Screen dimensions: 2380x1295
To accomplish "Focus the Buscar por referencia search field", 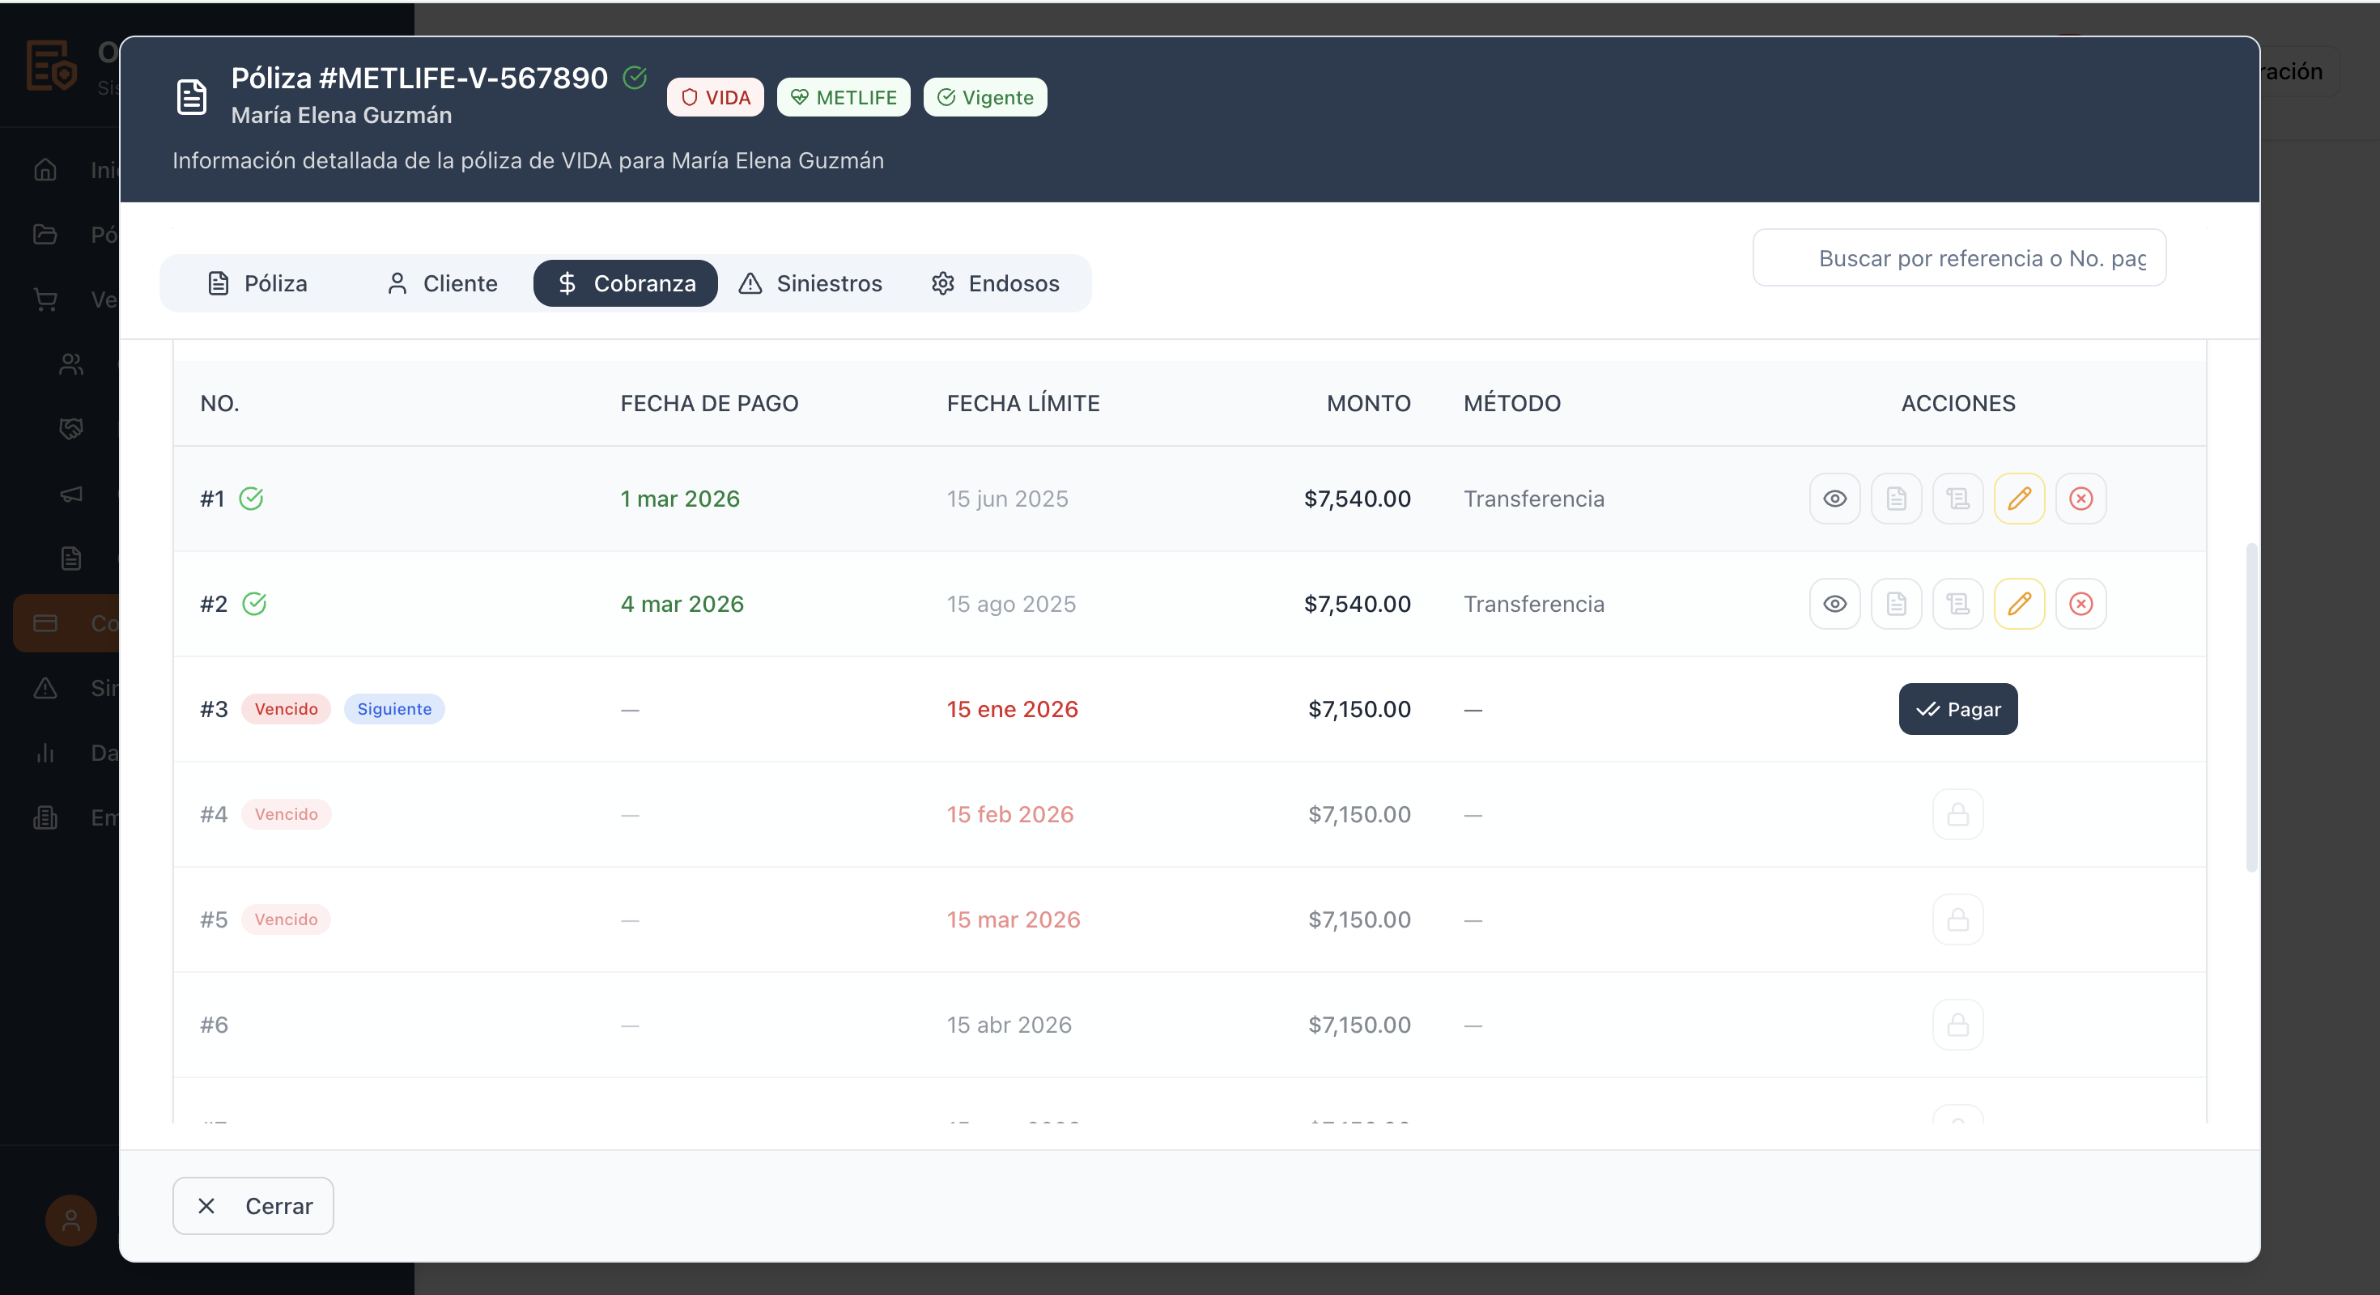I will (x=1959, y=257).
